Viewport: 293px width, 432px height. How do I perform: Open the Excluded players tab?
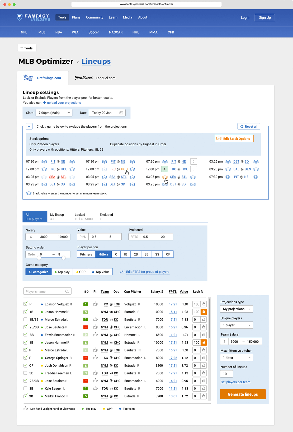106,217
